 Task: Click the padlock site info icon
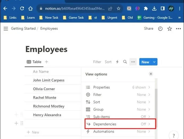41,8
